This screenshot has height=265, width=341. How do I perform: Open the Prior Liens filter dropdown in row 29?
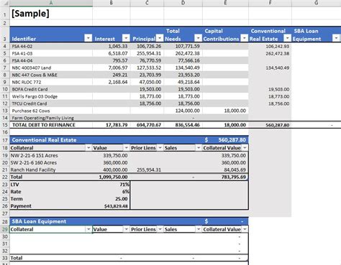coord(160,229)
